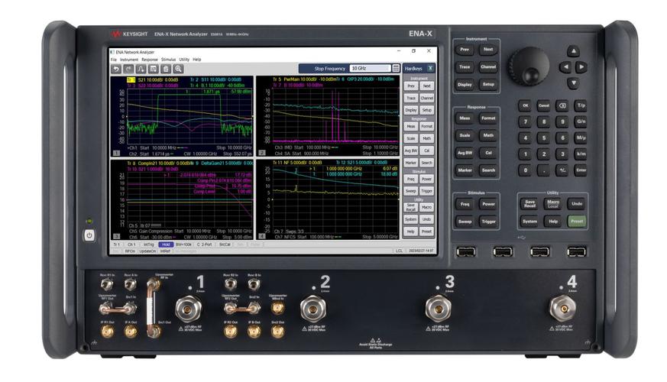Image resolution: width=667 pixels, height=382 pixels.
Task: Click Tr 1 in the status bar
Action: (x=117, y=244)
